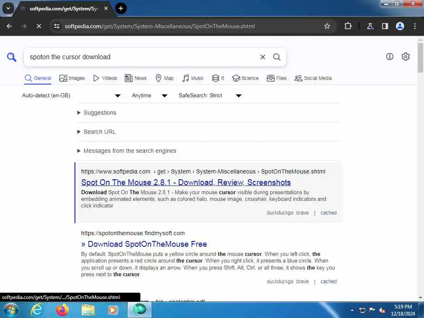This screenshot has height=318, width=424.
Task: Click the network tray icon
Action: point(362,310)
